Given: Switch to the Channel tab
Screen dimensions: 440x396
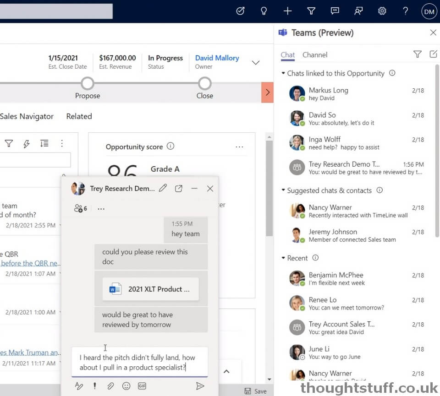Looking at the screenshot, I should click(x=315, y=55).
